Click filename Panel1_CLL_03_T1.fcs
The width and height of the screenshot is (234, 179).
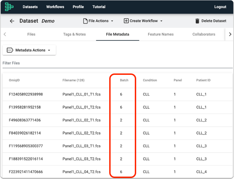(x=82, y=146)
